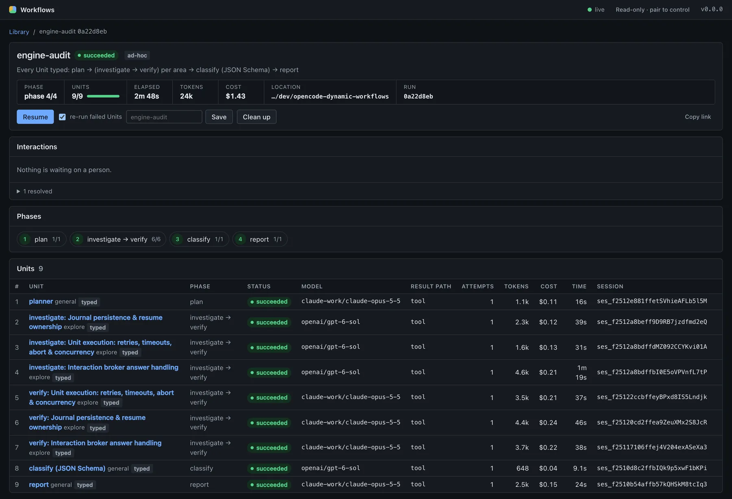Viewport: 732px width, 499px height.
Task: Click Copy link
Action: 698,117
